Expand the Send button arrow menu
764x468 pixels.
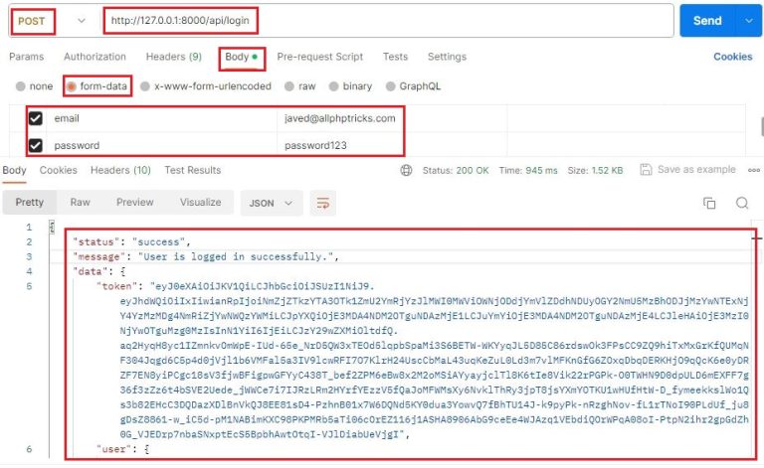[749, 21]
